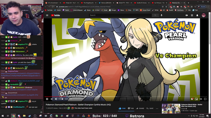This screenshot has height=118, width=211.
Task: Open the Paused Chrome profile button
Action: point(202,7)
